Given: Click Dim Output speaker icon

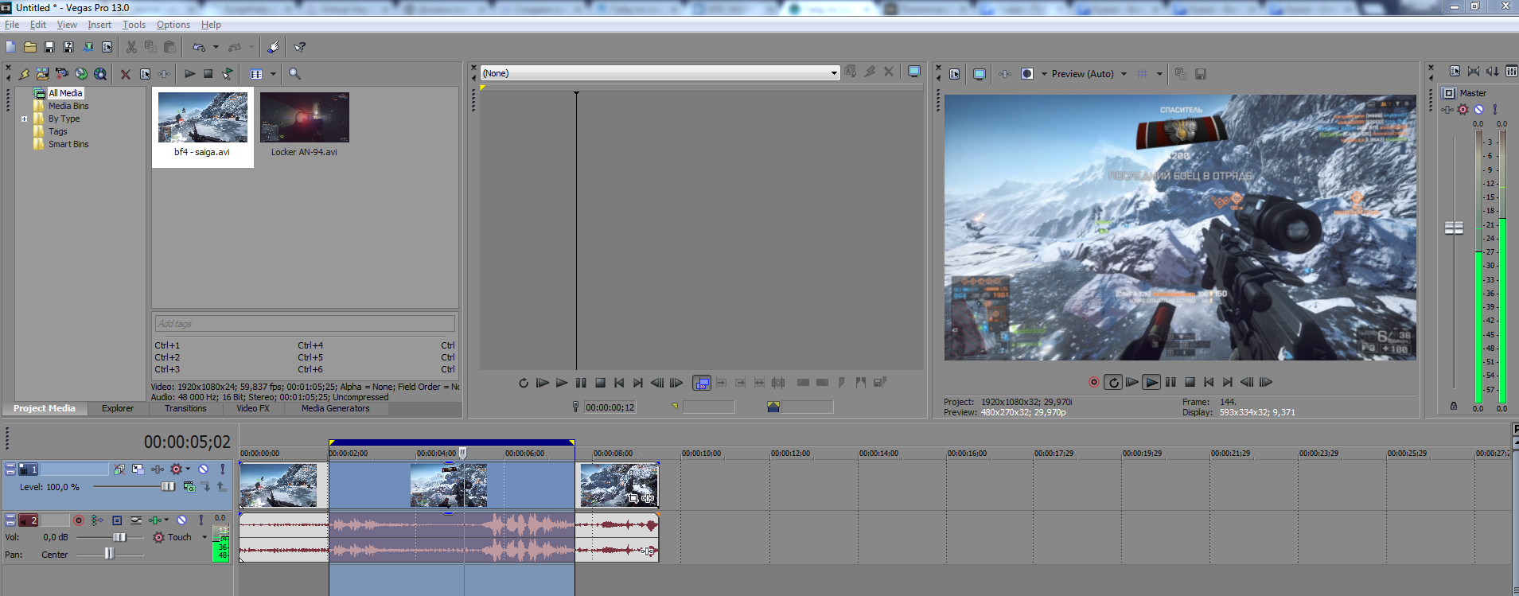Looking at the screenshot, I should click(1493, 72).
